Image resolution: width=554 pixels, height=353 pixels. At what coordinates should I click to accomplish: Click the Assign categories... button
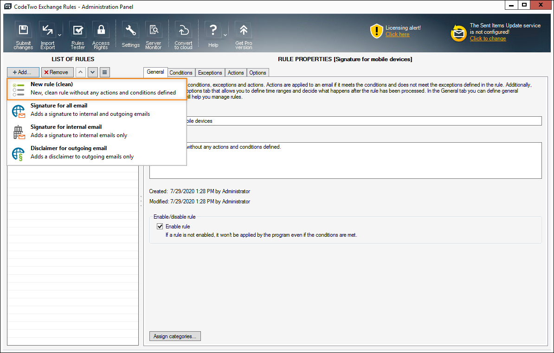click(175, 336)
